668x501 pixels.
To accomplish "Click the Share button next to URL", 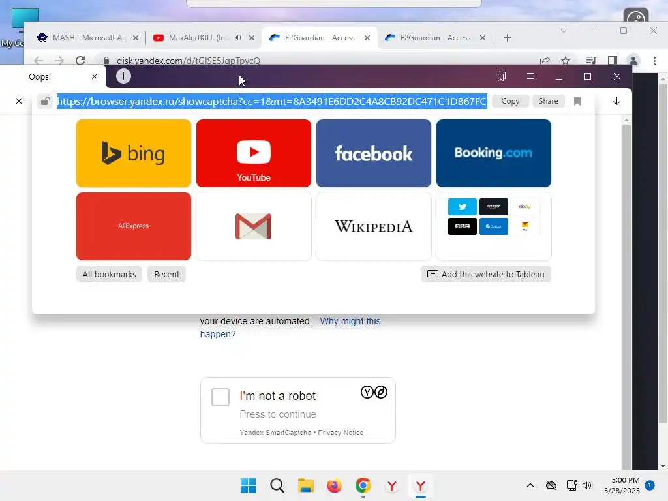I will click(x=548, y=101).
